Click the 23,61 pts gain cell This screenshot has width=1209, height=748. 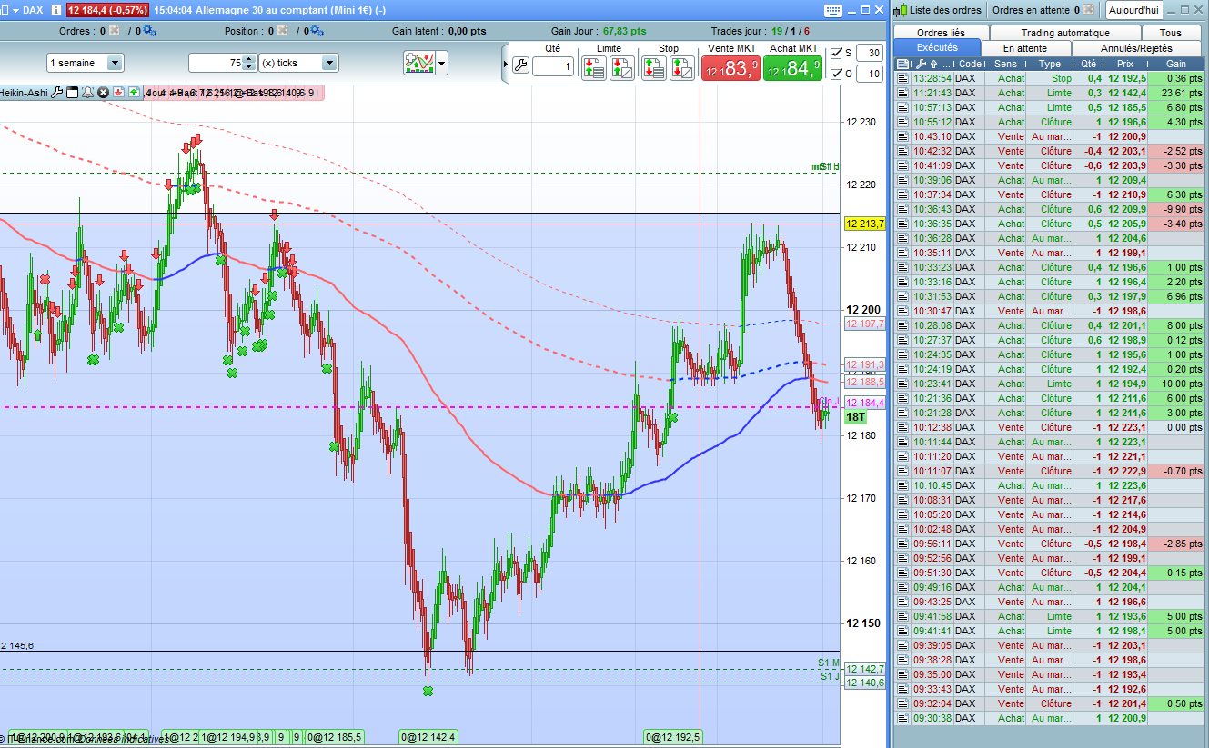tap(1176, 93)
